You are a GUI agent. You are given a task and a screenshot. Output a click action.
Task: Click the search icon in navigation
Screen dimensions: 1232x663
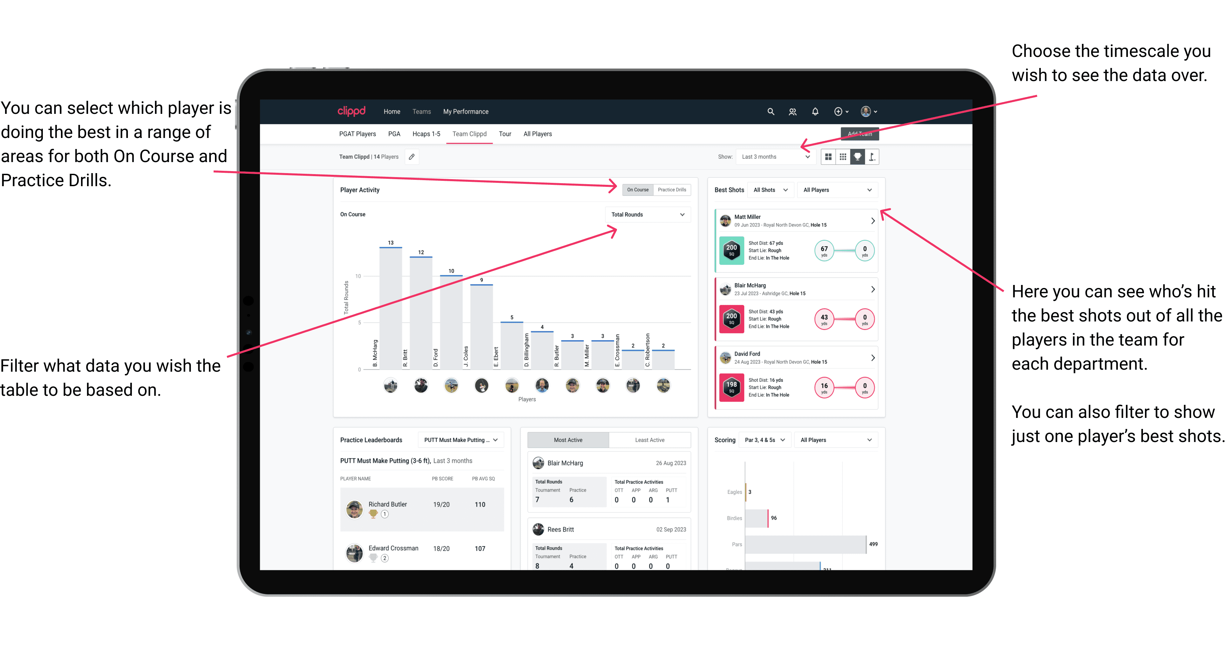pos(770,111)
